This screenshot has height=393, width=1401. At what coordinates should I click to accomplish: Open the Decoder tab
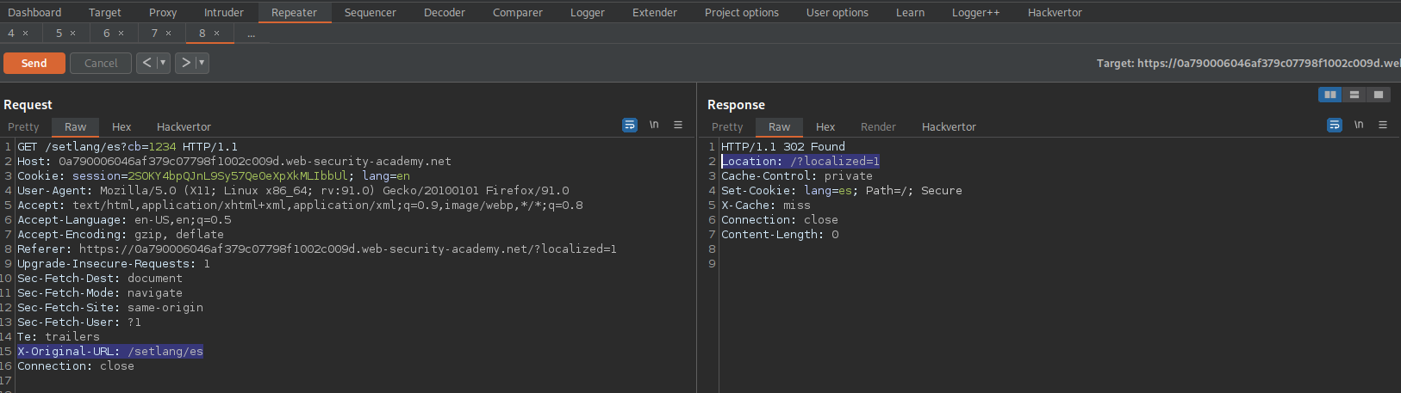445,12
